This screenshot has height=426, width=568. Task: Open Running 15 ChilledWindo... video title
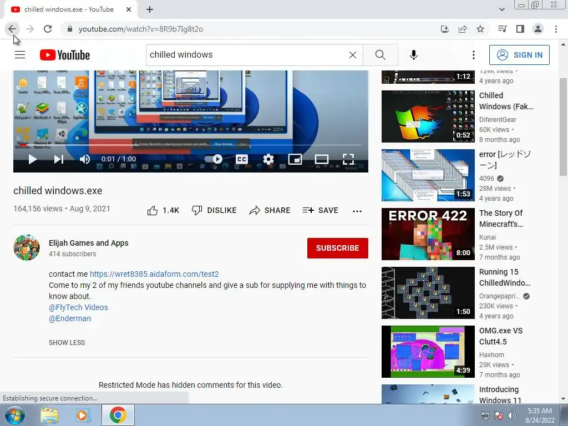coord(505,277)
